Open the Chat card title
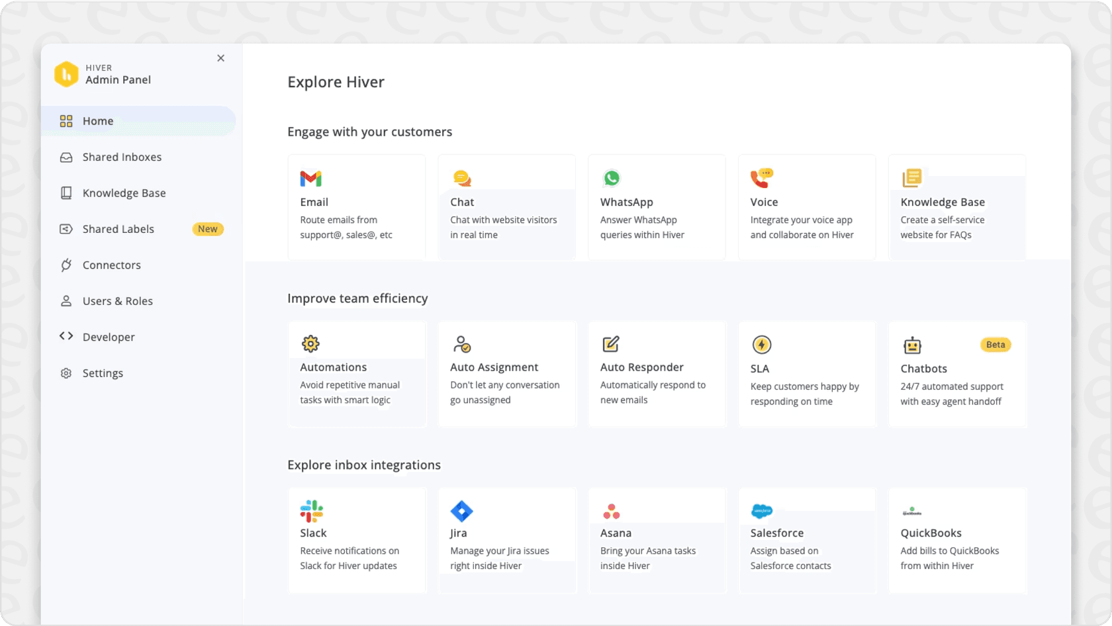Viewport: 1112px width, 626px height. pyautogui.click(x=462, y=202)
